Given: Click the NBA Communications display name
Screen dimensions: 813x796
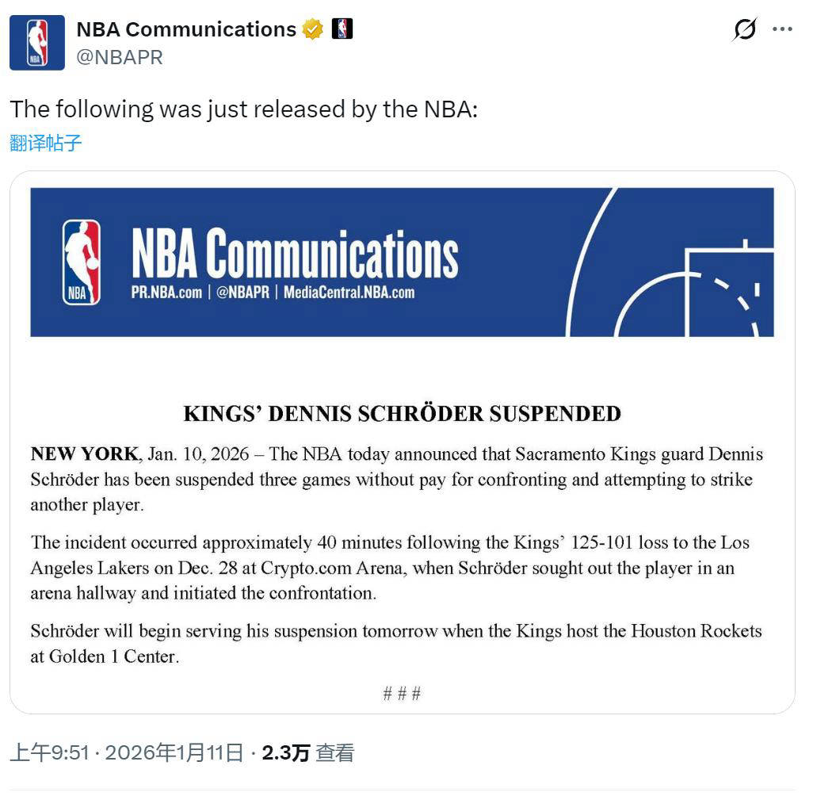Looking at the screenshot, I should (x=186, y=29).
